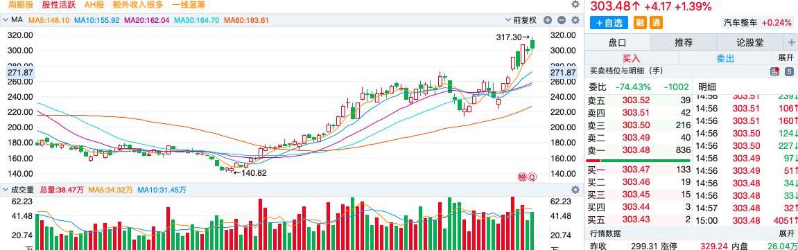Open the 前复权 adjustment dropdown
The image size is (798, 250).
[x=521, y=20]
